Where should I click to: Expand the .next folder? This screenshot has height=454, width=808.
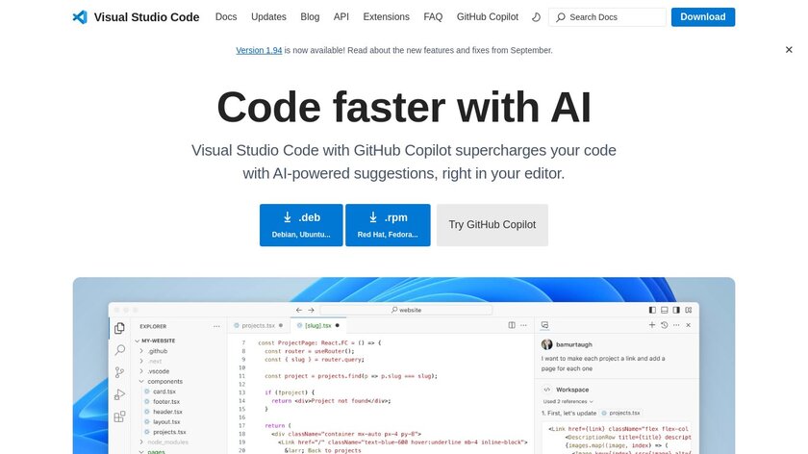click(141, 362)
